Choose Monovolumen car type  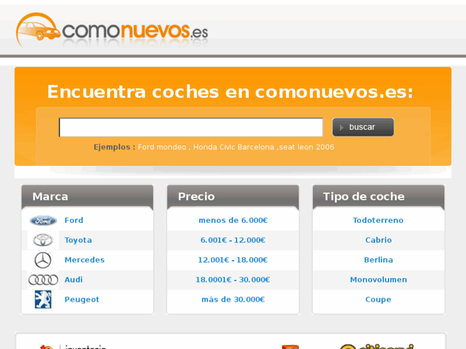tap(378, 280)
